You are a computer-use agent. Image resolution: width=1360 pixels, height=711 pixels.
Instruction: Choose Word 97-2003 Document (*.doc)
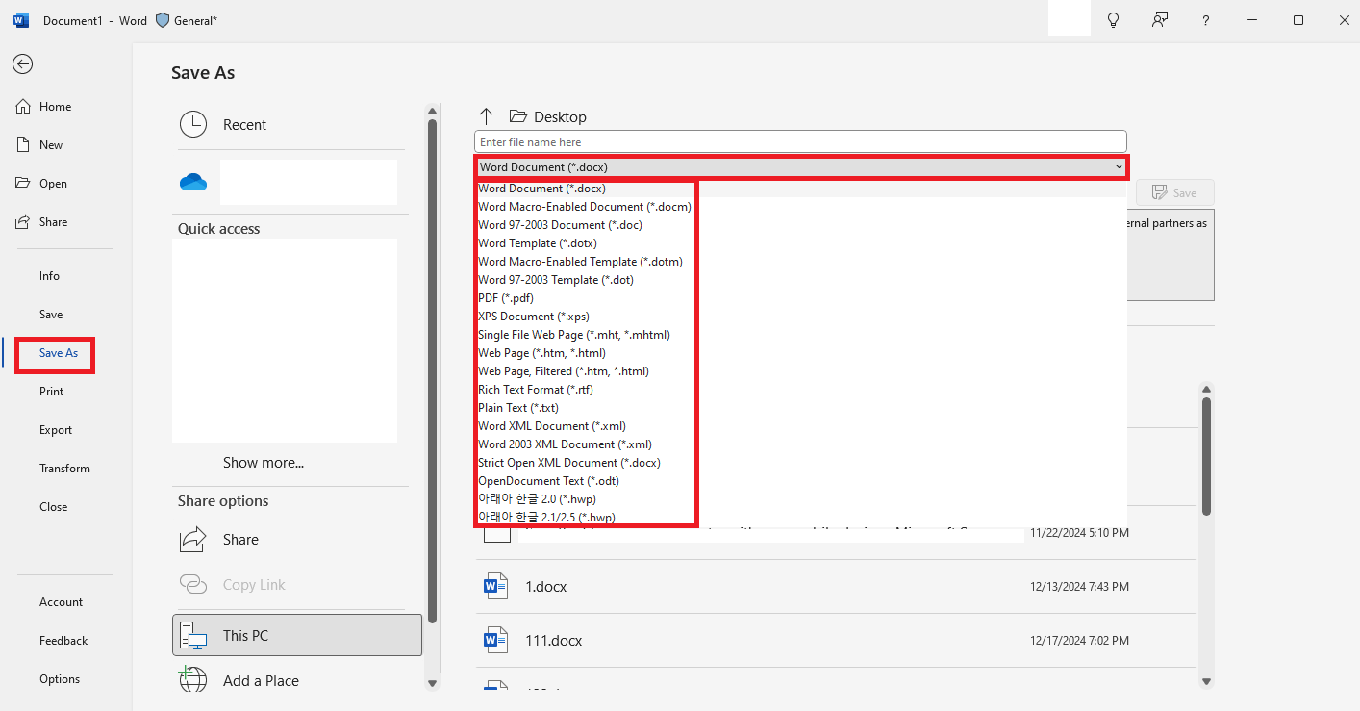point(560,225)
